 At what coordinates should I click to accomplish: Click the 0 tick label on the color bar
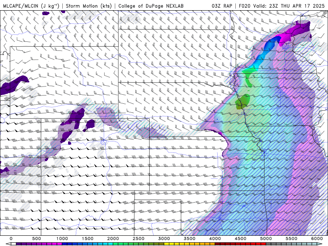(x=11, y=239)
